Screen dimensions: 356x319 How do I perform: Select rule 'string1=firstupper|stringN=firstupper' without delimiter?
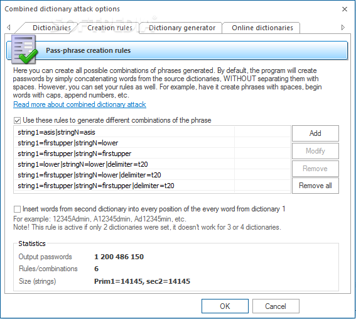152,154
